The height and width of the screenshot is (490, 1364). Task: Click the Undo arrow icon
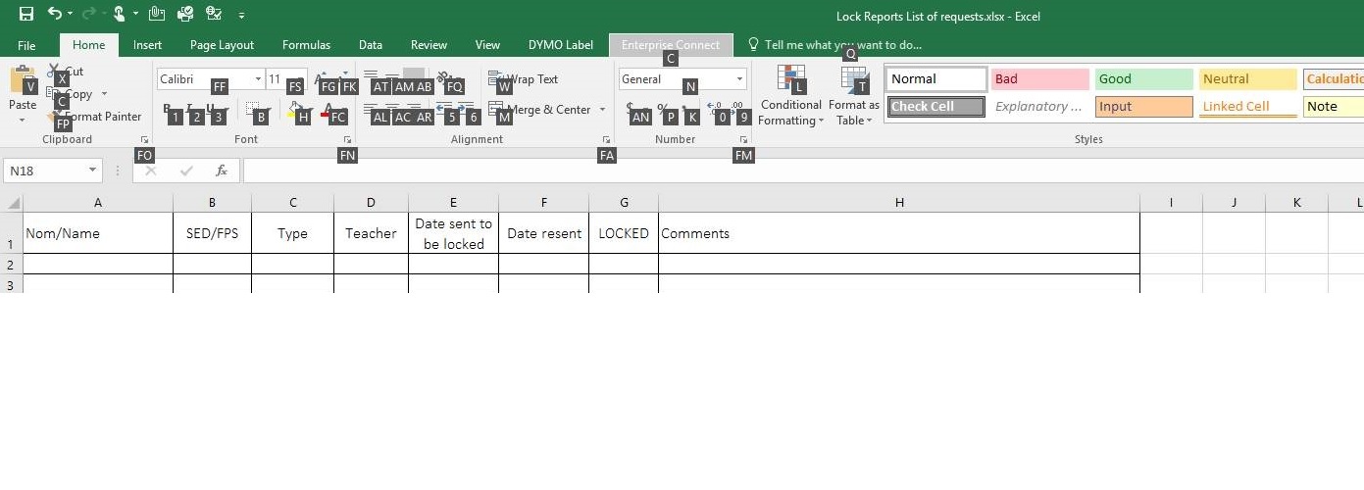(55, 14)
